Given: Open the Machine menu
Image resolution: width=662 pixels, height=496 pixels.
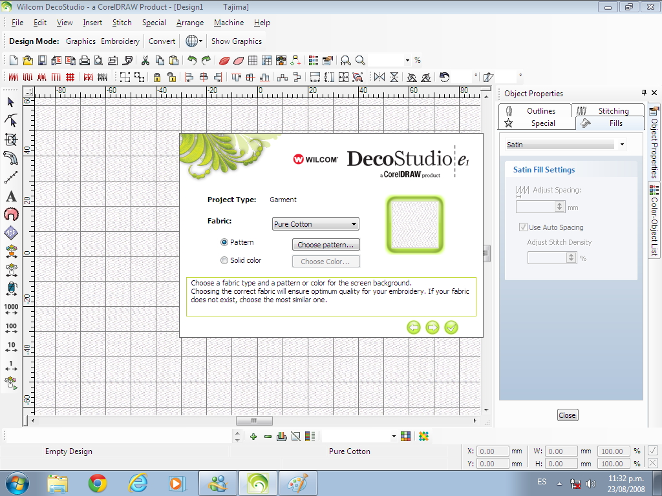Looking at the screenshot, I should point(229,23).
